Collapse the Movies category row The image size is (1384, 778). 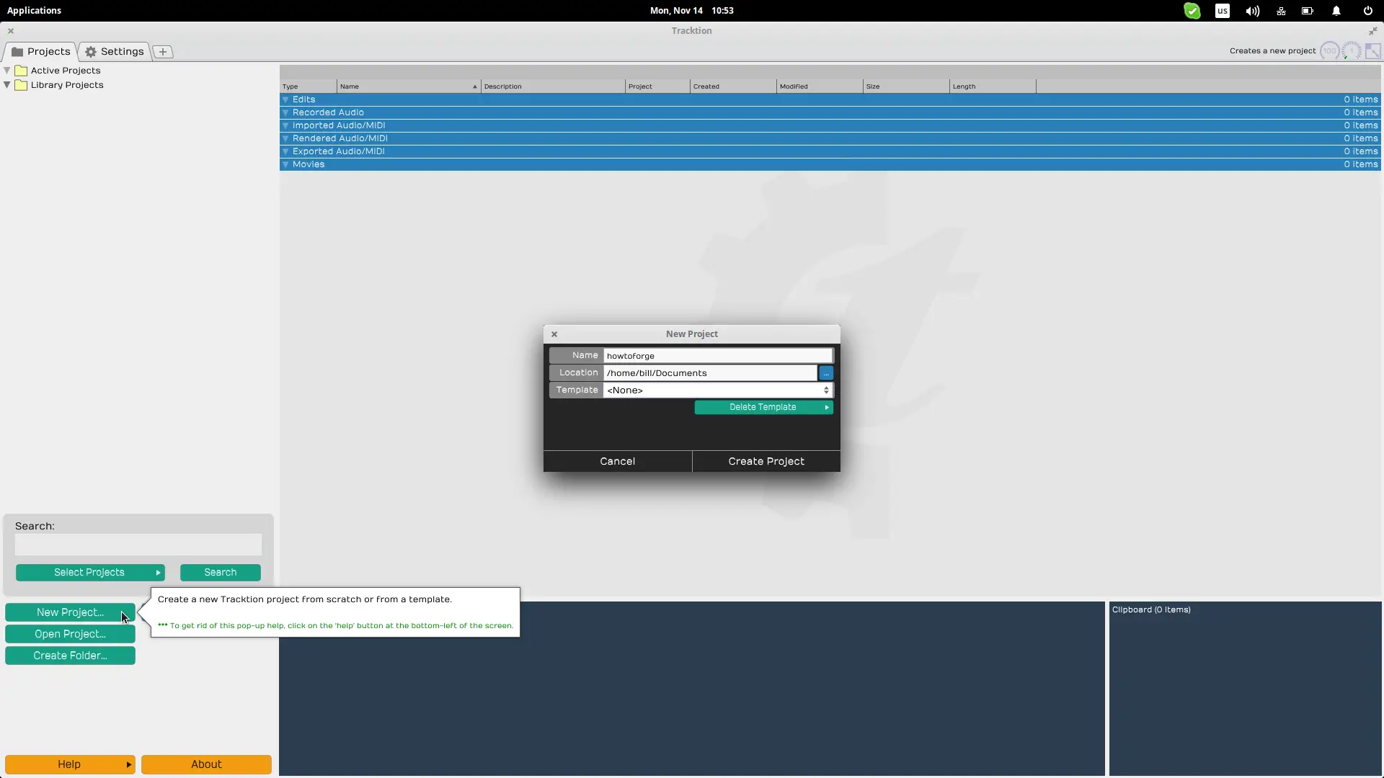click(x=285, y=164)
